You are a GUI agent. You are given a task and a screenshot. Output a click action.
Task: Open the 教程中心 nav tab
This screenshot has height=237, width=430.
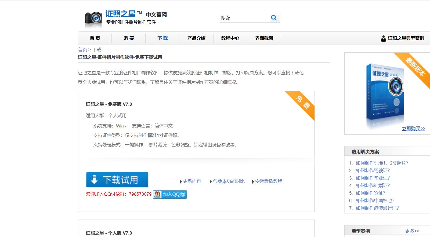(x=230, y=38)
